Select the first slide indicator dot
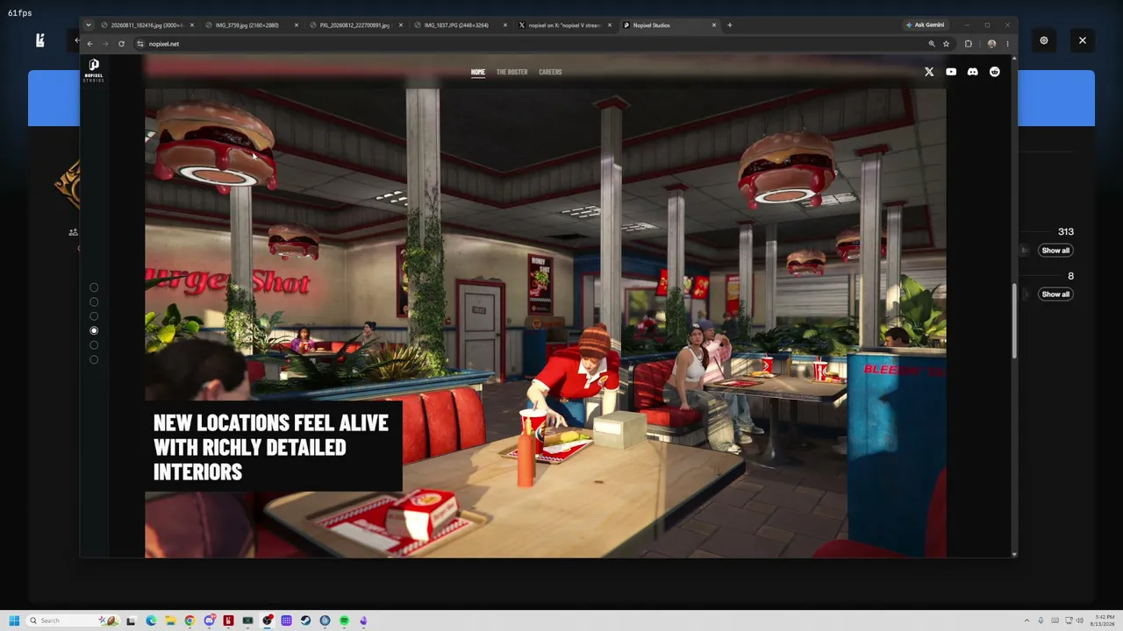The image size is (1123, 631). (x=94, y=287)
